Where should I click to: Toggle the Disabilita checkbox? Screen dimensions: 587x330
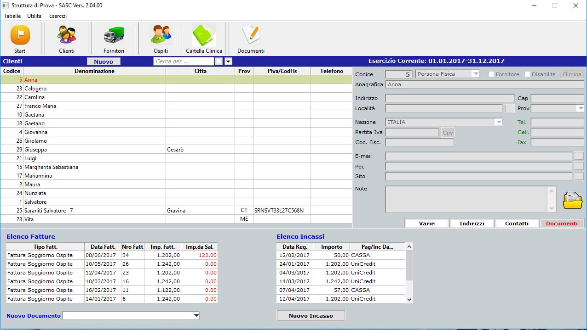(x=527, y=74)
